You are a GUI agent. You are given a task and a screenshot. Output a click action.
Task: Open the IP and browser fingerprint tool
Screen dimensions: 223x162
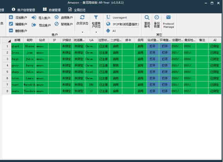(x=122, y=24)
